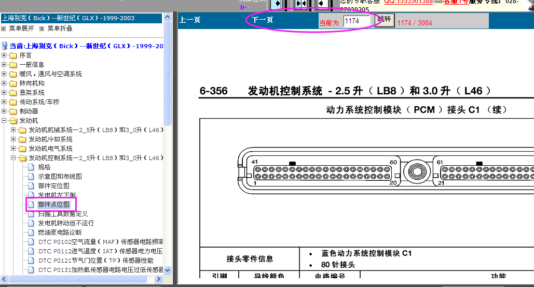Click the computer icon beside 当前:上海别克
Screen dimensions: 534x287
click(5, 46)
